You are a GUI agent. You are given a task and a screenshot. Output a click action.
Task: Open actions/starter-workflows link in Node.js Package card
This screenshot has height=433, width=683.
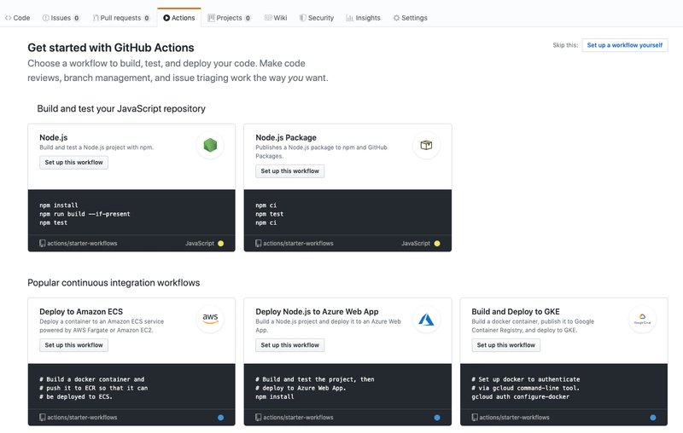[x=298, y=244]
